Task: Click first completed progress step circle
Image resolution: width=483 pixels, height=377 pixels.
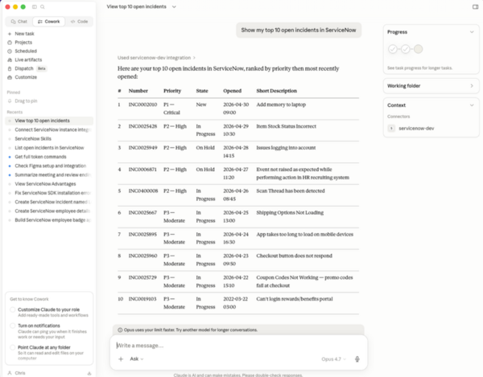Action: [x=393, y=49]
